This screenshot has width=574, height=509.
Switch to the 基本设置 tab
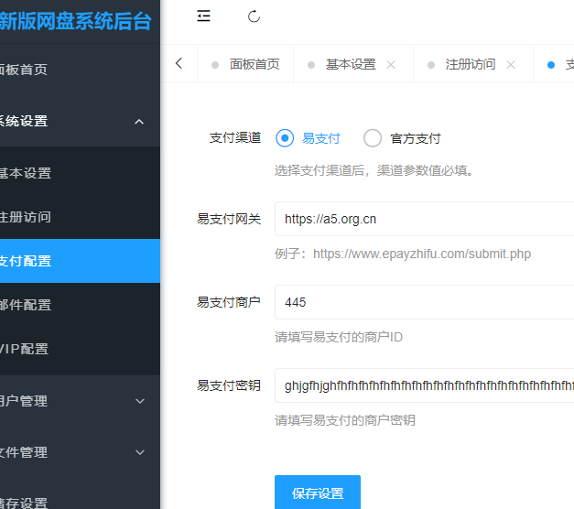click(x=351, y=64)
